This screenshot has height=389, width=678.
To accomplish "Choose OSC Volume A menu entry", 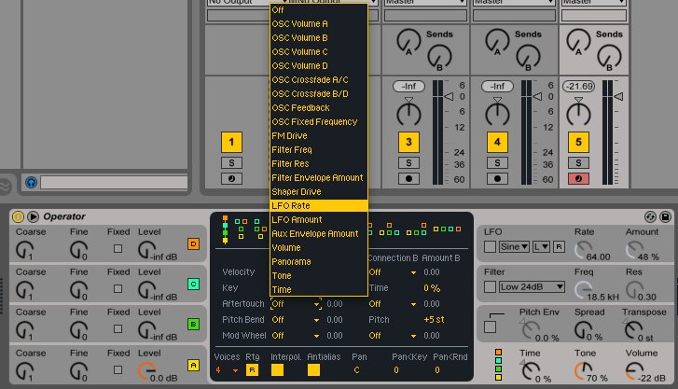I will (x=319, y=24).
